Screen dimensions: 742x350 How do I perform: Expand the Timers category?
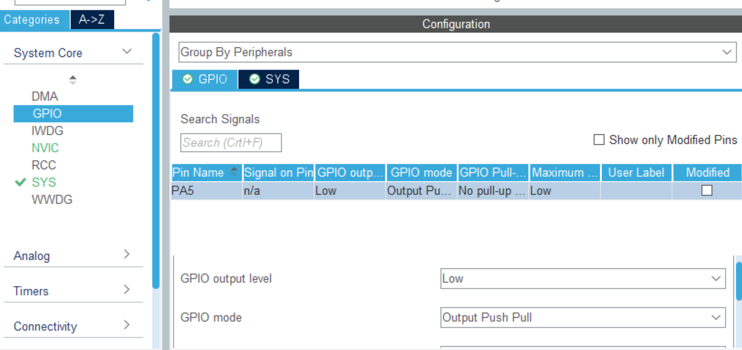[127, 291]
